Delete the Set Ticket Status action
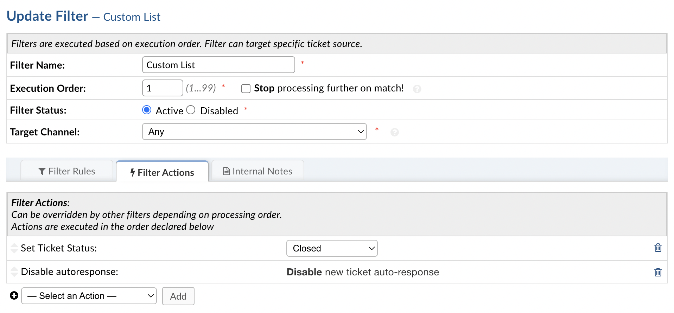 tap(658, 248)
